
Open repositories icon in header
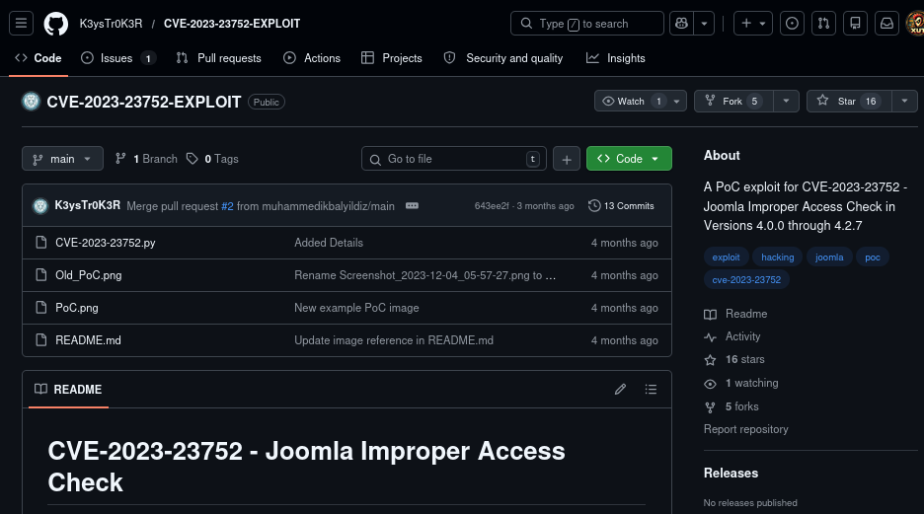pos(855,24)
